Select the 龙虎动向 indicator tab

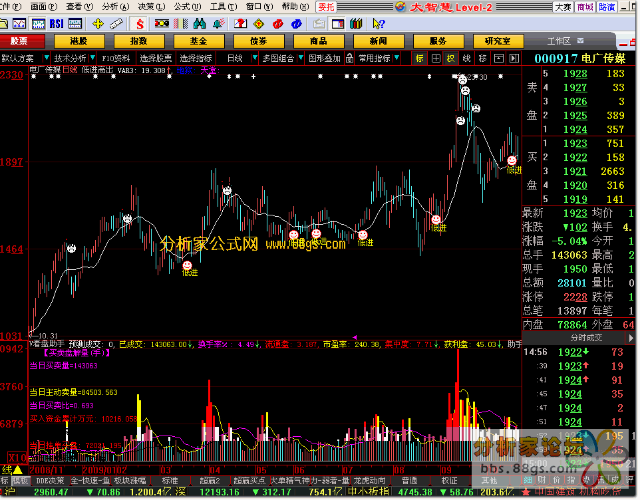(369, 481)
